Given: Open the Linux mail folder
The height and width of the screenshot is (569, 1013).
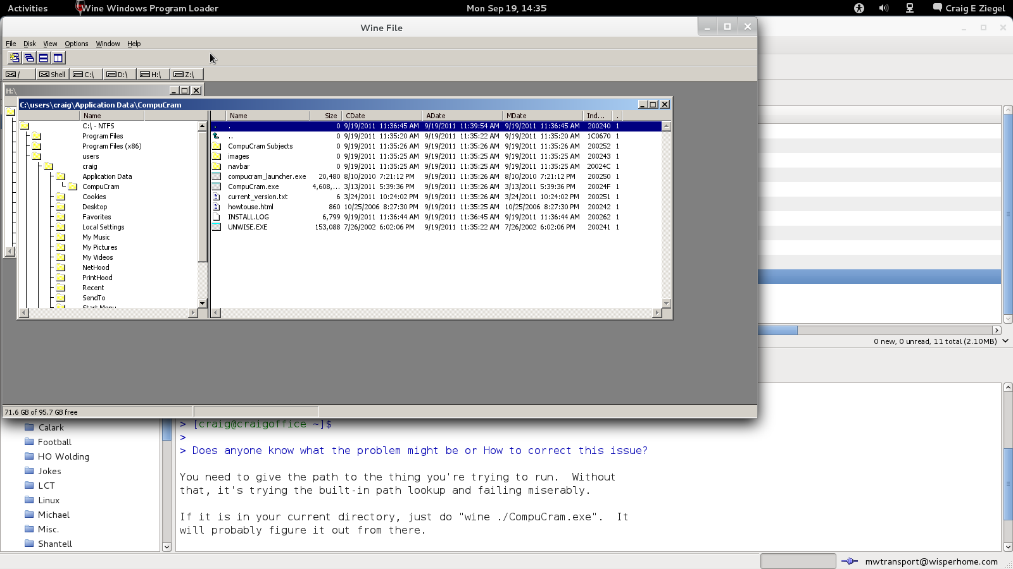Looking at the screenshot, I should point(49,500).
